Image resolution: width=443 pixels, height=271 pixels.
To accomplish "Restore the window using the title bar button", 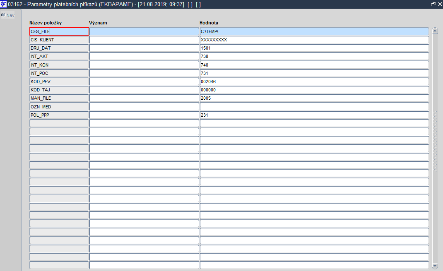I will point(433,4).
